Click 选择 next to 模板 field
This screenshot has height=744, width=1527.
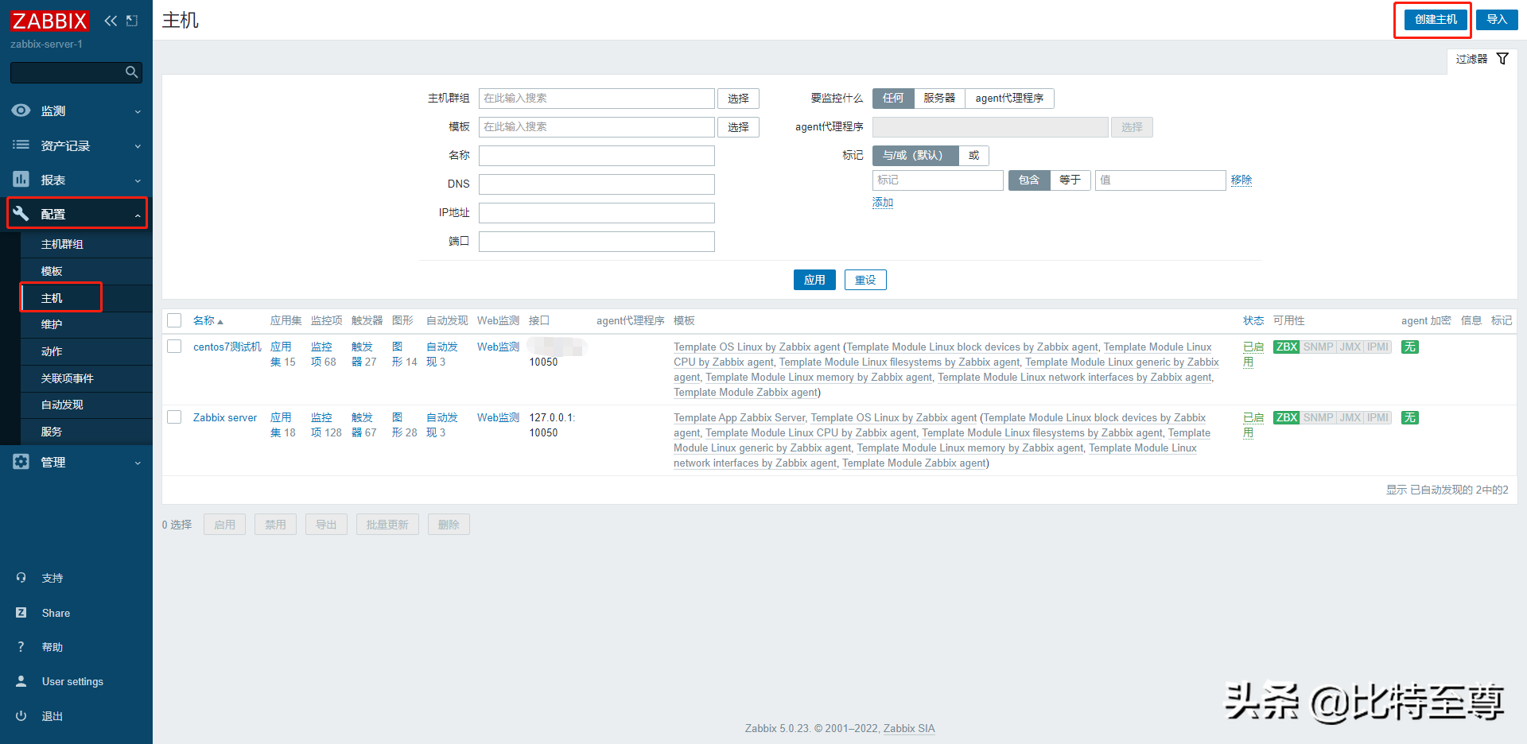(x=738, y=127)
